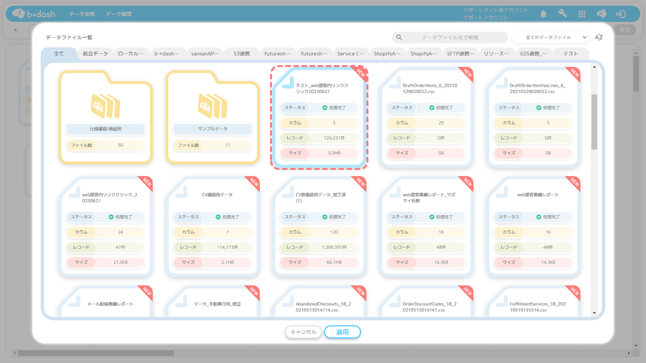Click the file list vertical scrollbar thumb
This screenshot has width=646, height=363.
point(594,121)
